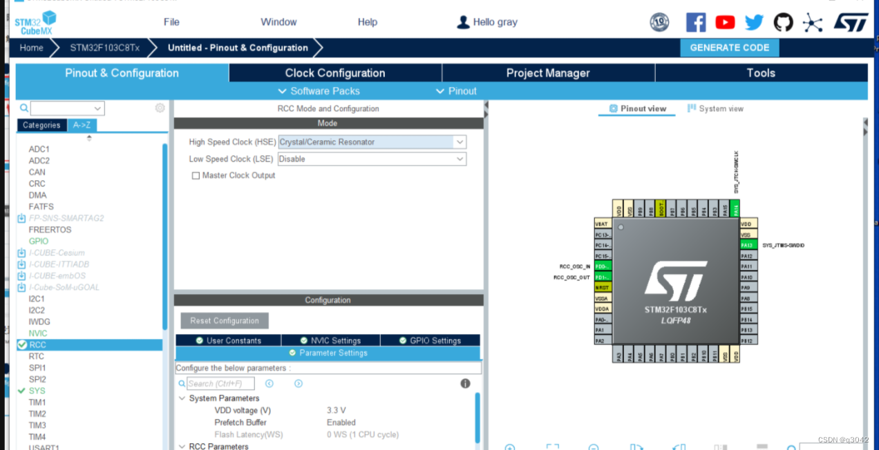This screenshot has width=879, height=450.
Task: Collapse the RCC Parameters section
Action: pos(182,447)
